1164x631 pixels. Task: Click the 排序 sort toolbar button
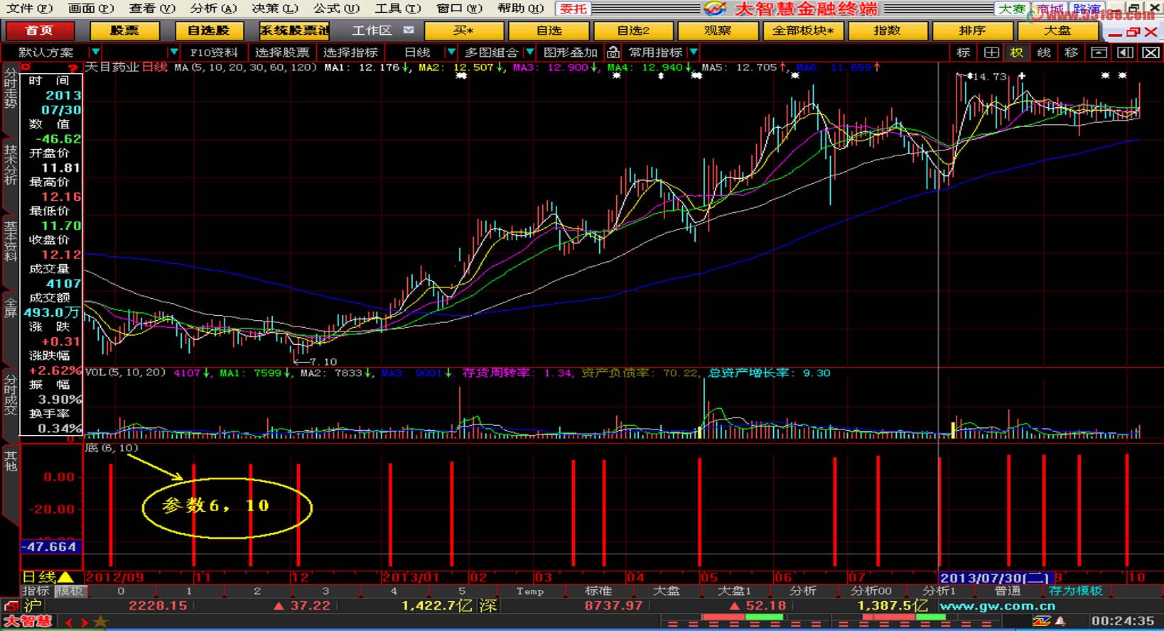point(971,31)
